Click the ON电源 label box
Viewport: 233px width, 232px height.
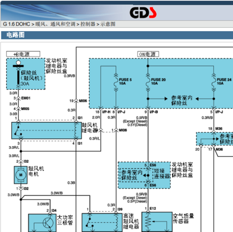click(x=148, y=54)
